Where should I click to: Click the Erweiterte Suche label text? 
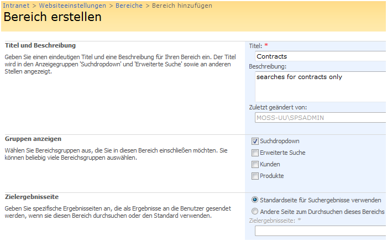(283, 153)
